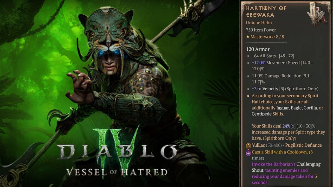Click the 750 Item Power line
This screenshot has width=333, height=187.
pyautogui.click(x=261, y=30)
